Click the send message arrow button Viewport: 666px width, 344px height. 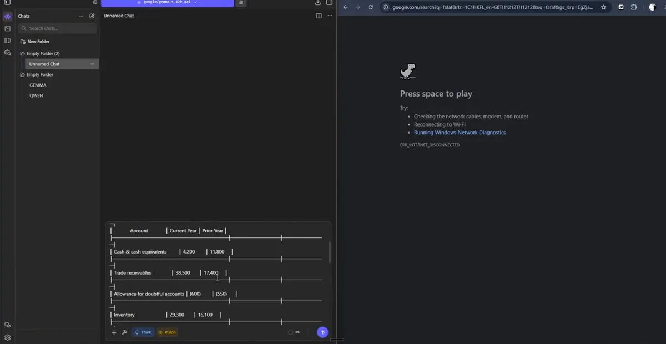(322, 332)
